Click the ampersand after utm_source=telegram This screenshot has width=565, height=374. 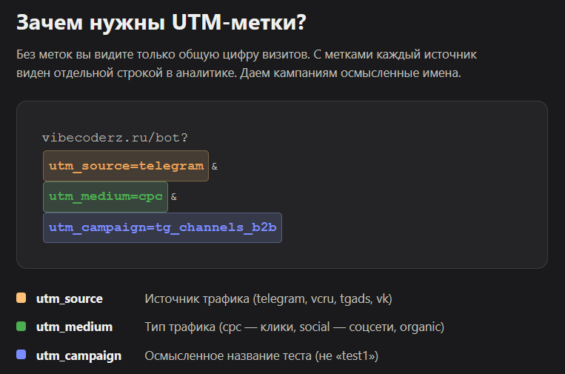click(x=215, y=167)
